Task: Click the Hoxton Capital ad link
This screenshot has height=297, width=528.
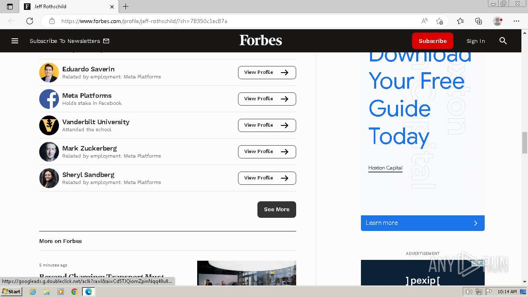Action: (x=385, y=168)
